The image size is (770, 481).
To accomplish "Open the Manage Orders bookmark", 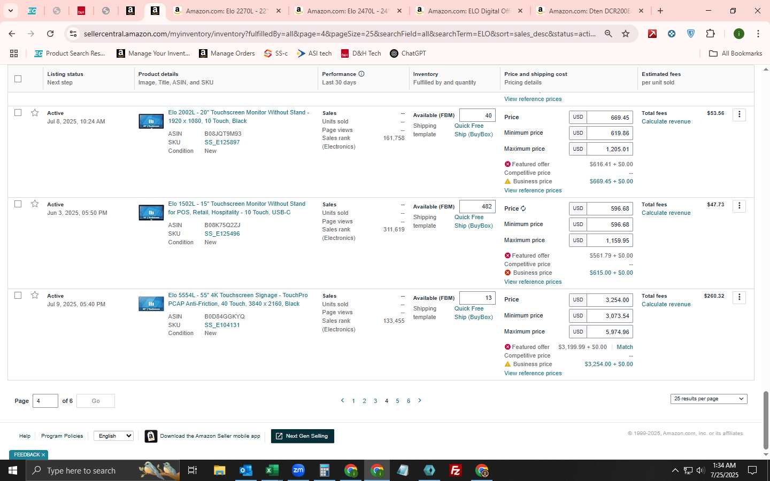I will pyautogui.click(x=227, y=53).
